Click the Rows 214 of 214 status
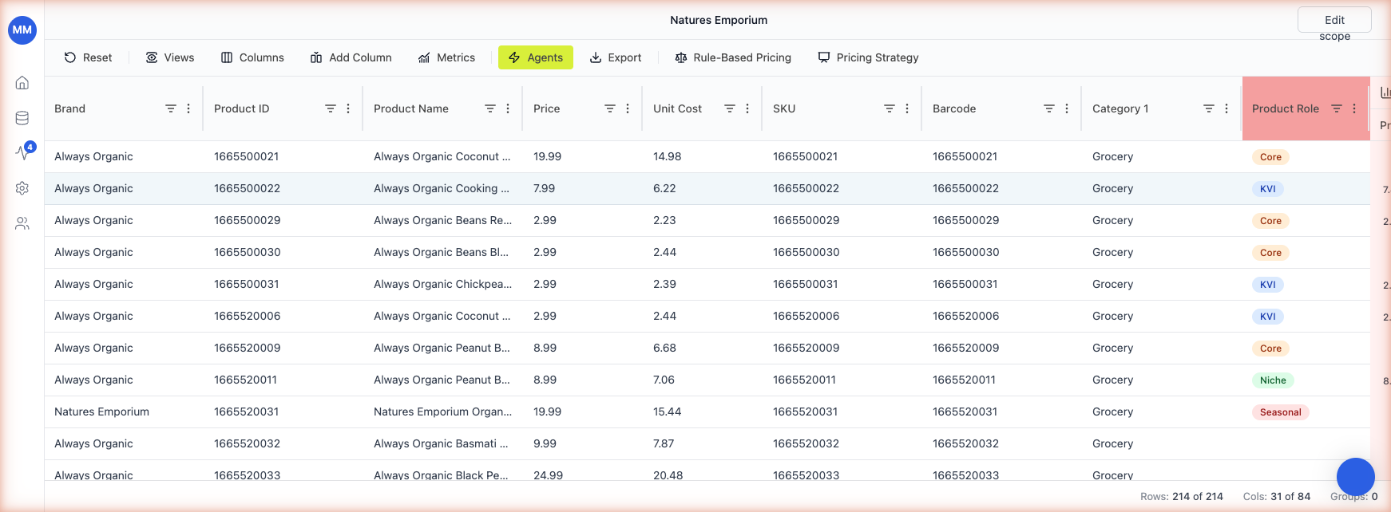The height and width of the screenshot is (512, 1391). (1181, 496)
